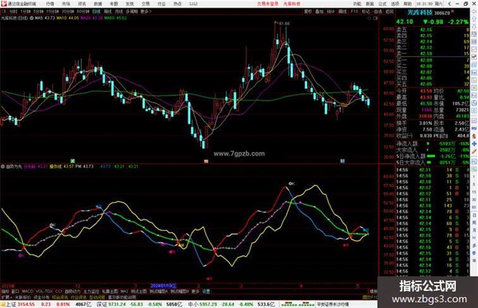
Task: Click the 复权 adjustment button
Action: coord(308,12)
